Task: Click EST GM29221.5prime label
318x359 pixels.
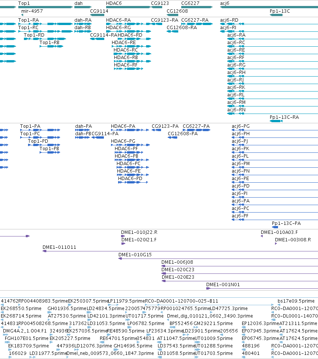Action: (x=213, y=323)
